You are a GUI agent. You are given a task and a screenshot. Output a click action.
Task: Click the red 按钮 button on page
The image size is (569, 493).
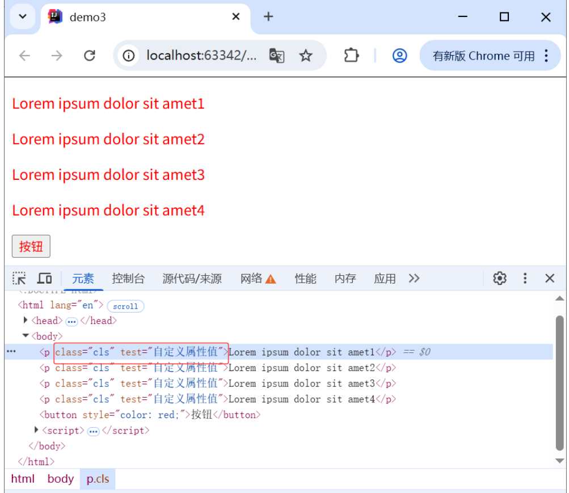pos(31,246)
